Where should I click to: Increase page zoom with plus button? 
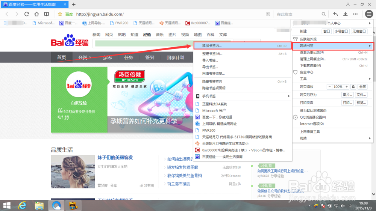[347, 87]
